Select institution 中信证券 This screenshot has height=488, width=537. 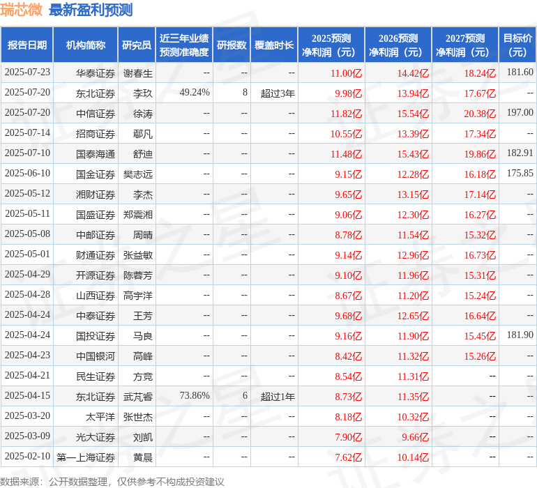click(x=96, y=114)
